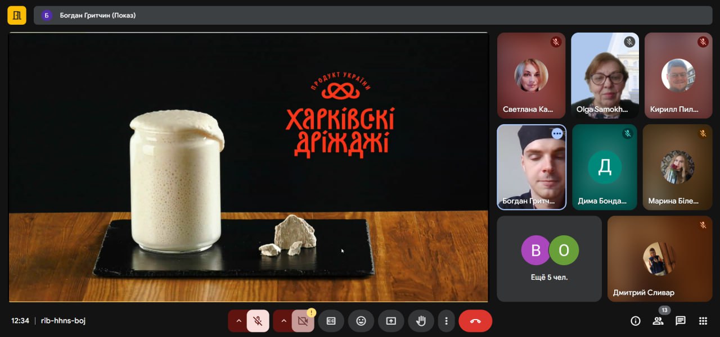Select Богдан Гритч... video tile

point(532,167)
